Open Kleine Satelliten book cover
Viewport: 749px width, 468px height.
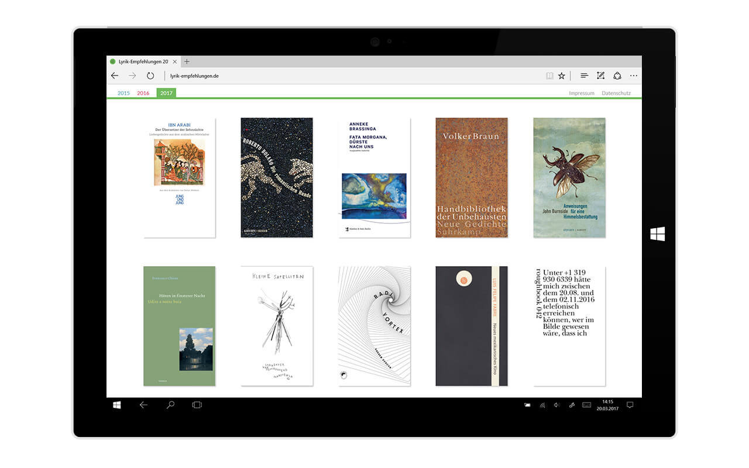point(277,326)
